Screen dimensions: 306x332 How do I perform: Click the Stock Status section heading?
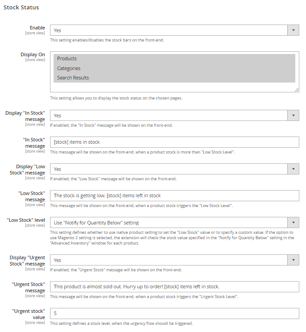point(21,8)
